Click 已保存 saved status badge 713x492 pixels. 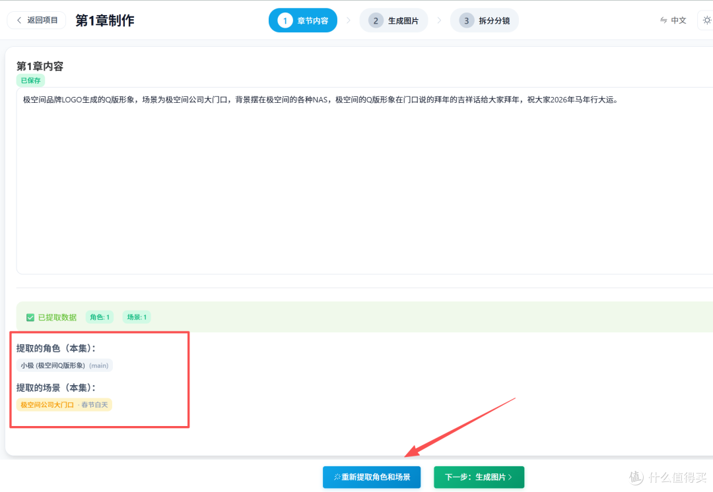coord(30,80)
